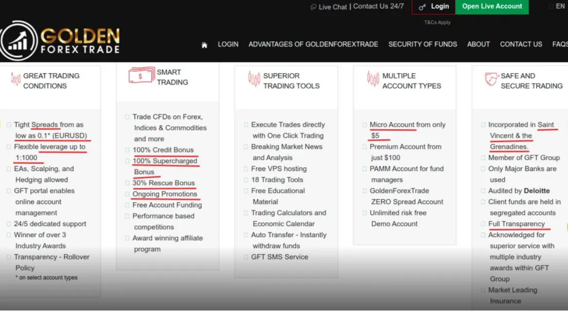Click 'Award winning affiliate program' item
The width and height of the screenshot is (568, 311).
(x=167, y=243)
